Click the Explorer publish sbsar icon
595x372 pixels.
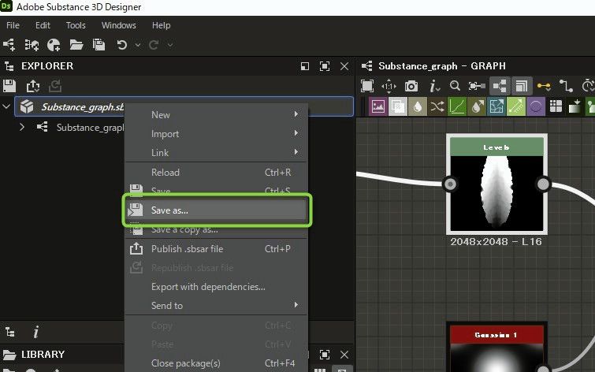pyautogui.click(x=33, y=86)
